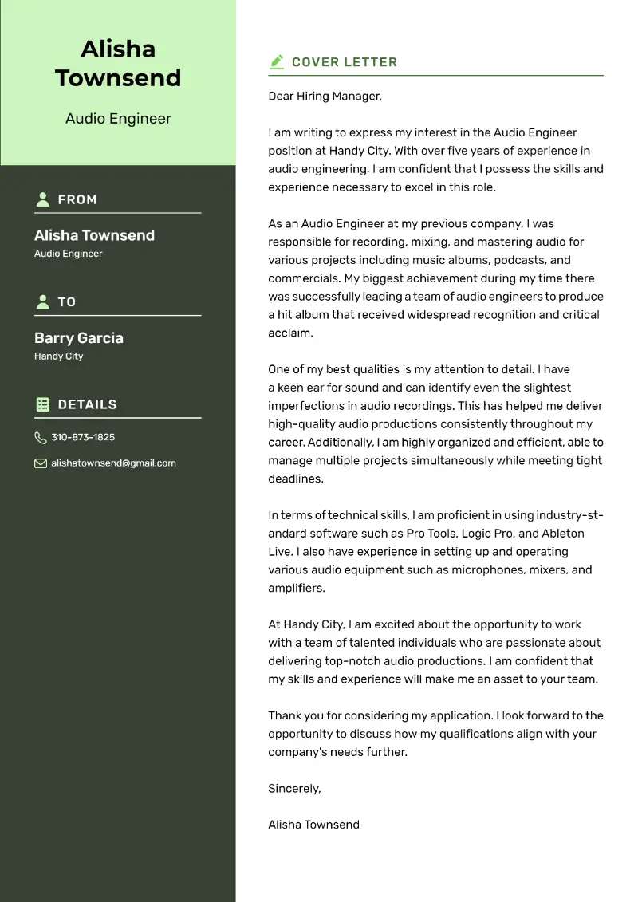The width and height of the screenshot is (638, 902).
Task: Open the alishatownsend@gmail.com email address
Action: (x=113, y=463)
